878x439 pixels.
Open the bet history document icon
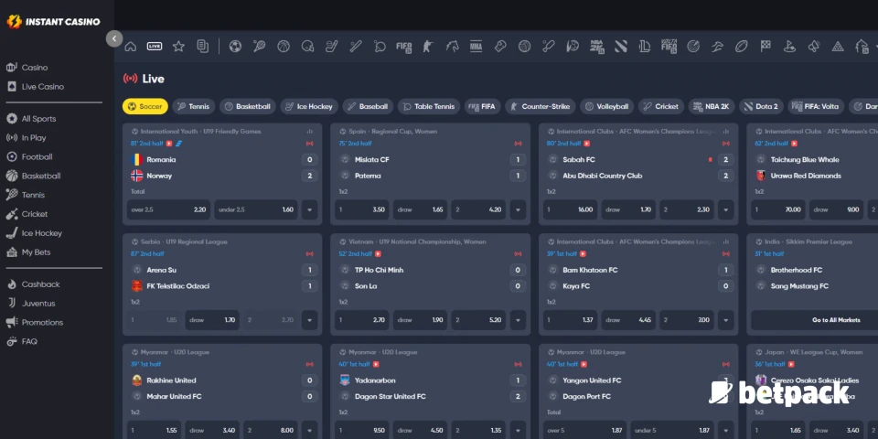pos(202,46)
